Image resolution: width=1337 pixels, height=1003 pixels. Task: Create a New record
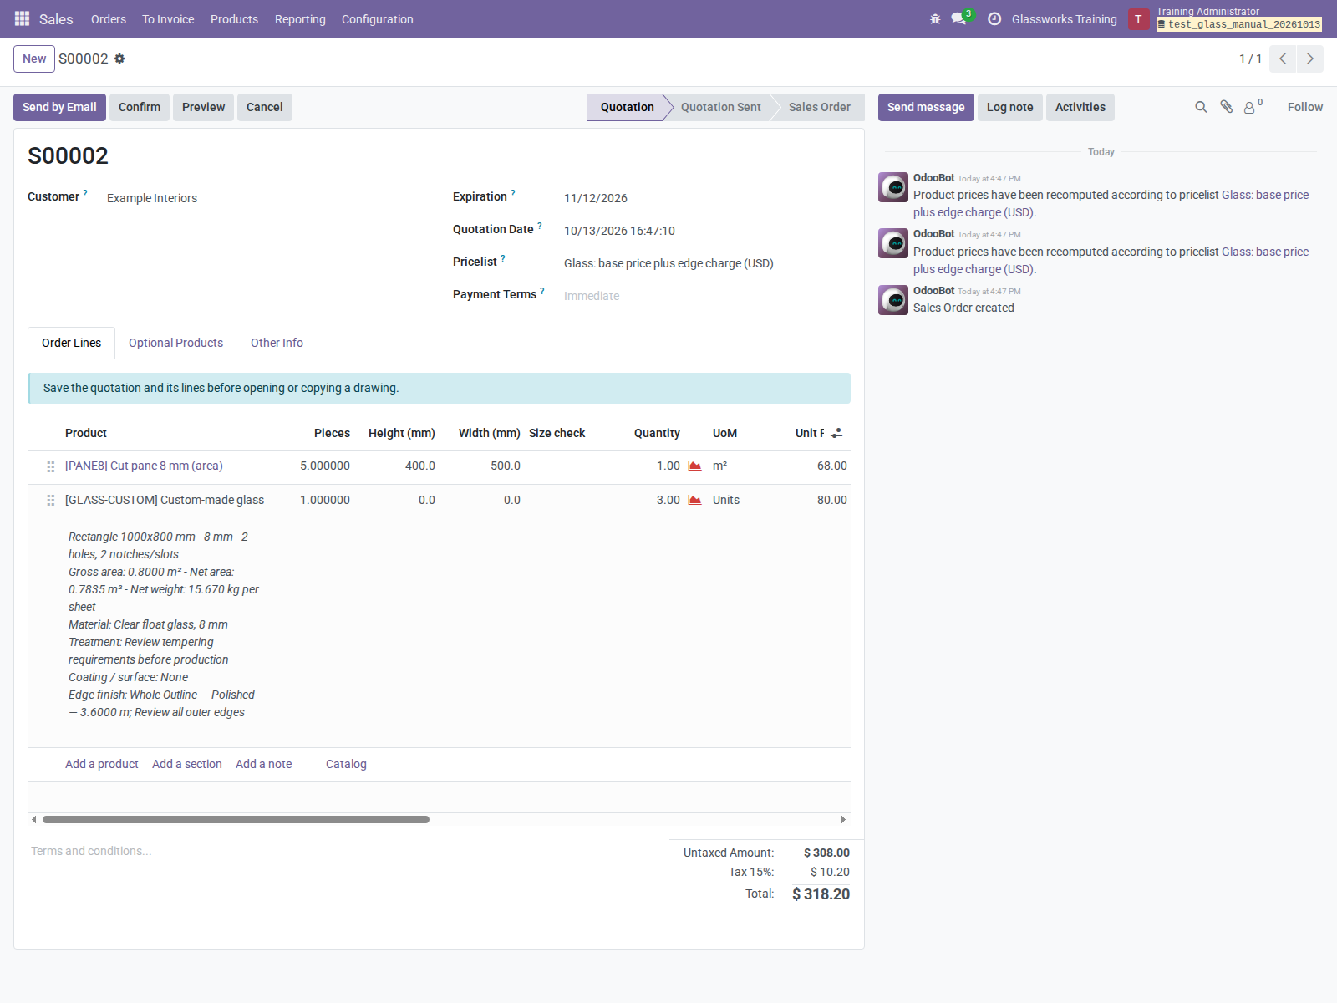tap(34, 59)
